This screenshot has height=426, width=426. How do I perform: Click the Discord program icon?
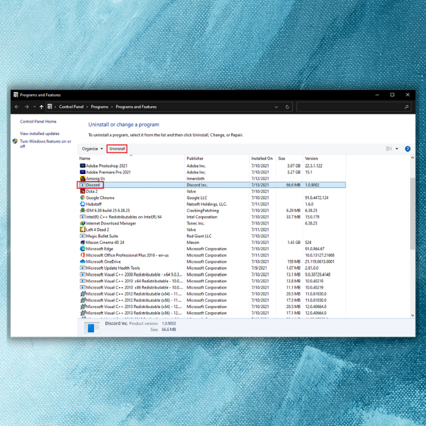tap(83, 185)
